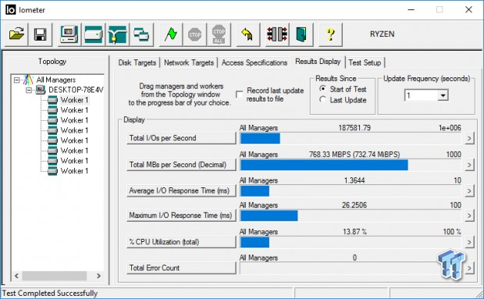Open arrow menu for Average I/O Response Time
This screenshot has width=484, height=299.
pos(469,191)
